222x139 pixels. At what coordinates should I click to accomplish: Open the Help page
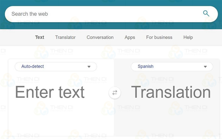click(188, 37)
